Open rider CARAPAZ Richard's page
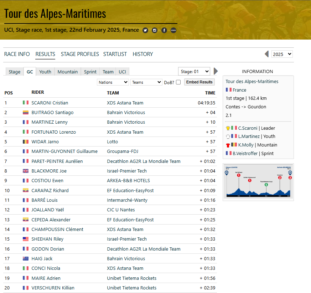 (x=50, y=191)
